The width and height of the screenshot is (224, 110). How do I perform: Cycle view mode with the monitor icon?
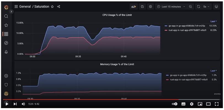(216, 7)
